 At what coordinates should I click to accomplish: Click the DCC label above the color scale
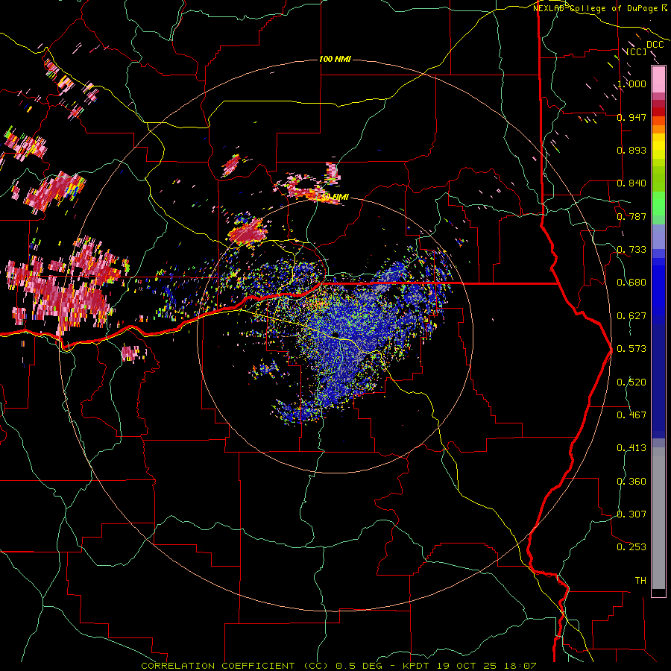click(x=655, y=45)
